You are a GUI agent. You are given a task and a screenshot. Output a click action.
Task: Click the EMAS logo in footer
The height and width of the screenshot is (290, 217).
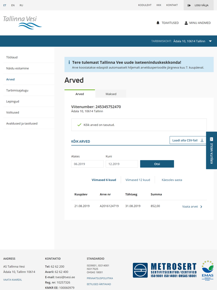pos(208,270)
